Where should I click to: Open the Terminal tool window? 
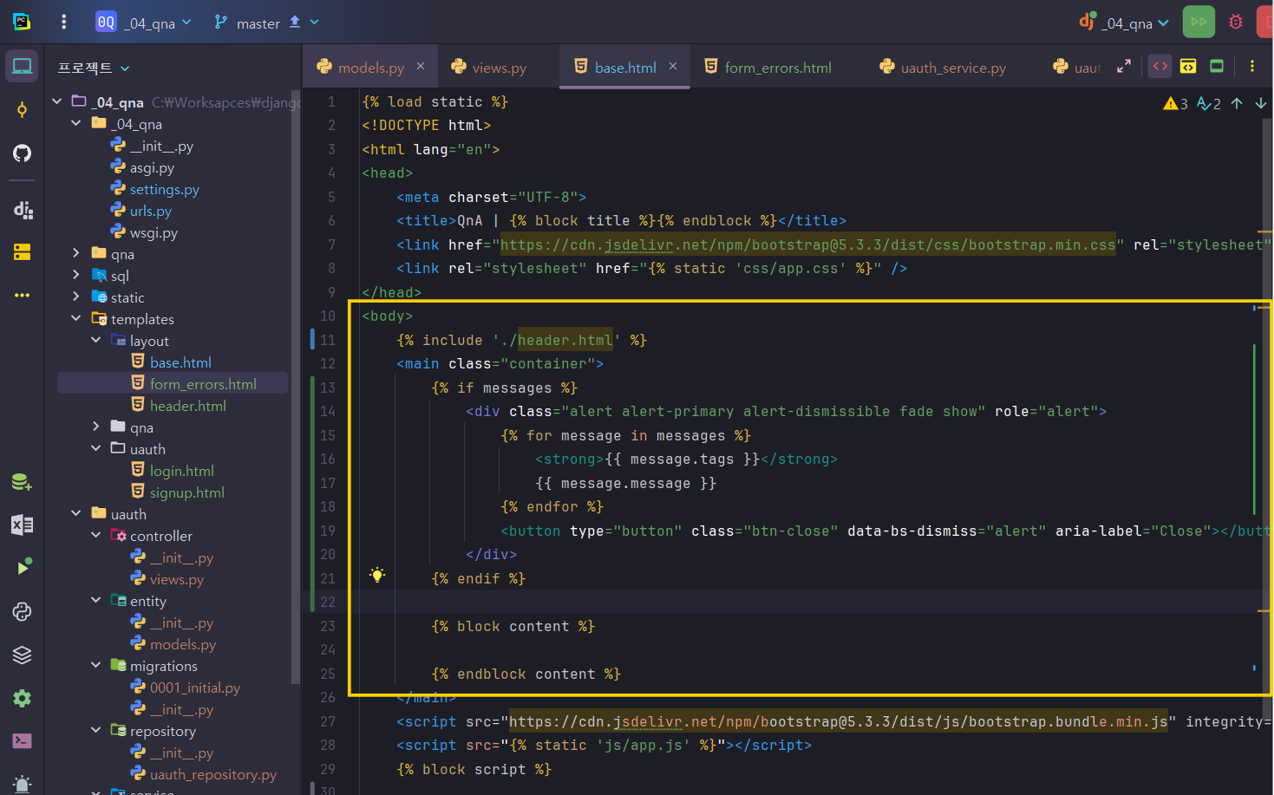click(22, 740)
